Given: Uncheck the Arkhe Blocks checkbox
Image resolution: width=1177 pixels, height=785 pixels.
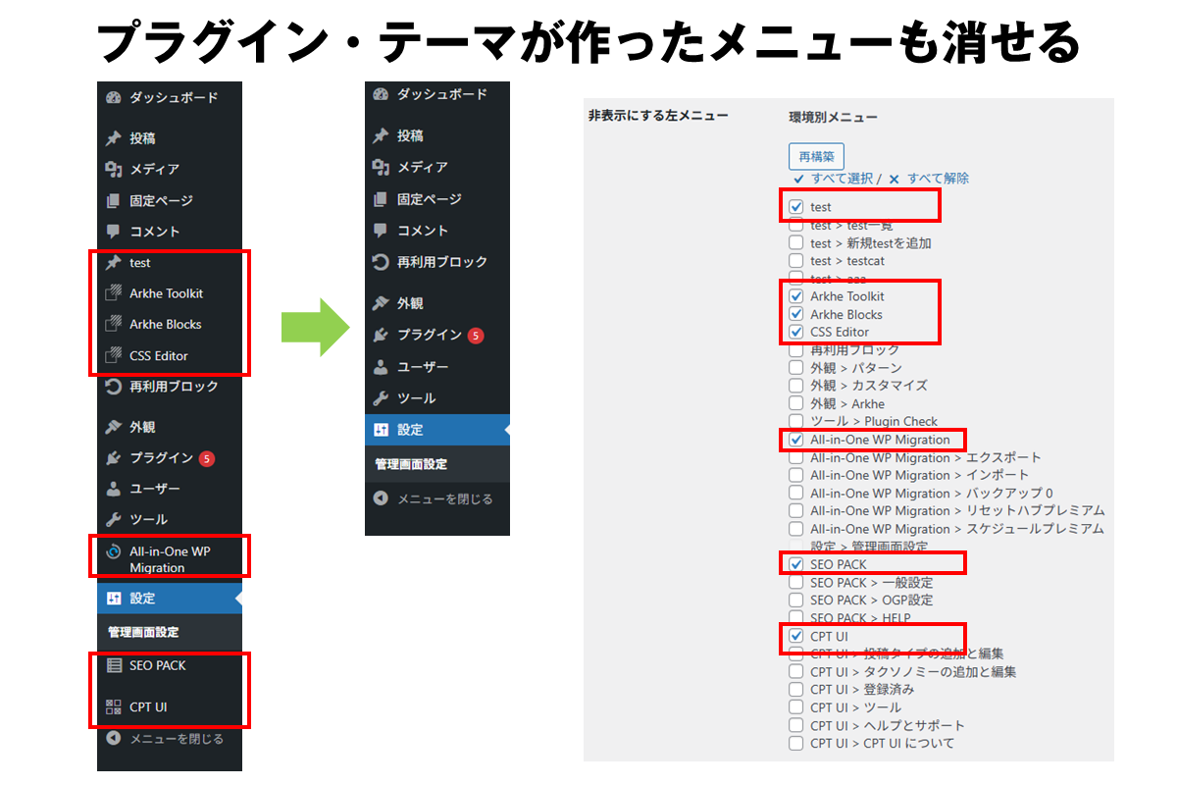Looking at the screenshot, I should [x=796, y=314].
